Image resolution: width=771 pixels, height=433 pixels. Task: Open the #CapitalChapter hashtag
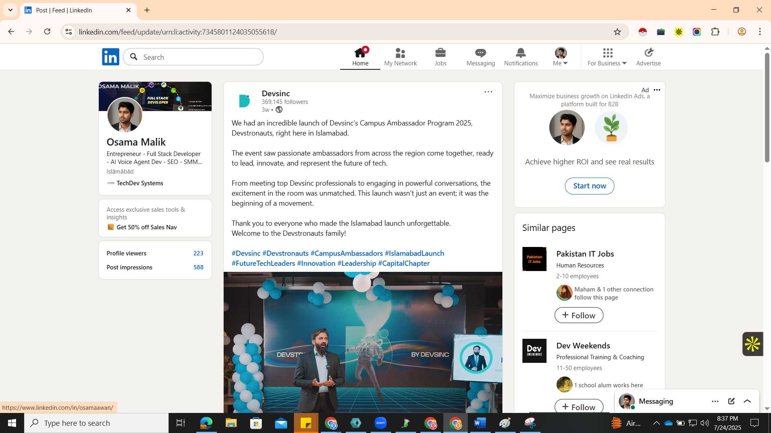pos(404,263)
